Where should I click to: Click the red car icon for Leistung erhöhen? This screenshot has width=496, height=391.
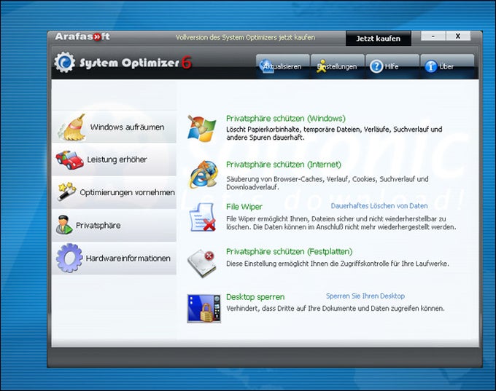69,159
